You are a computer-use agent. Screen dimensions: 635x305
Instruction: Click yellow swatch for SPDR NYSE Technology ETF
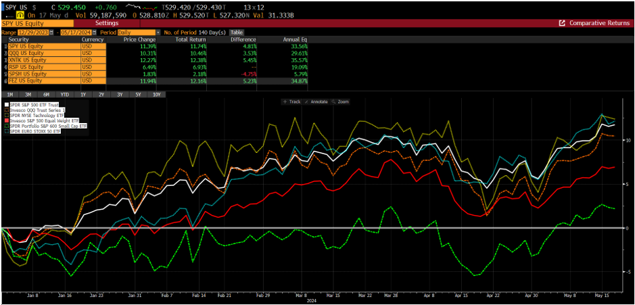click(x=5, y=116)
